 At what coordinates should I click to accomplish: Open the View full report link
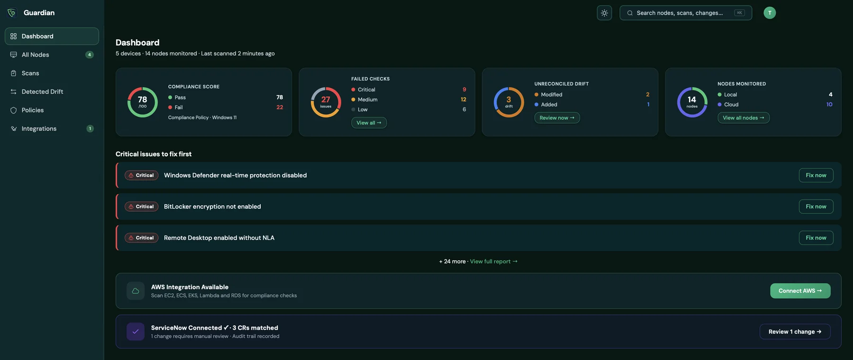(x=494, y=261)
